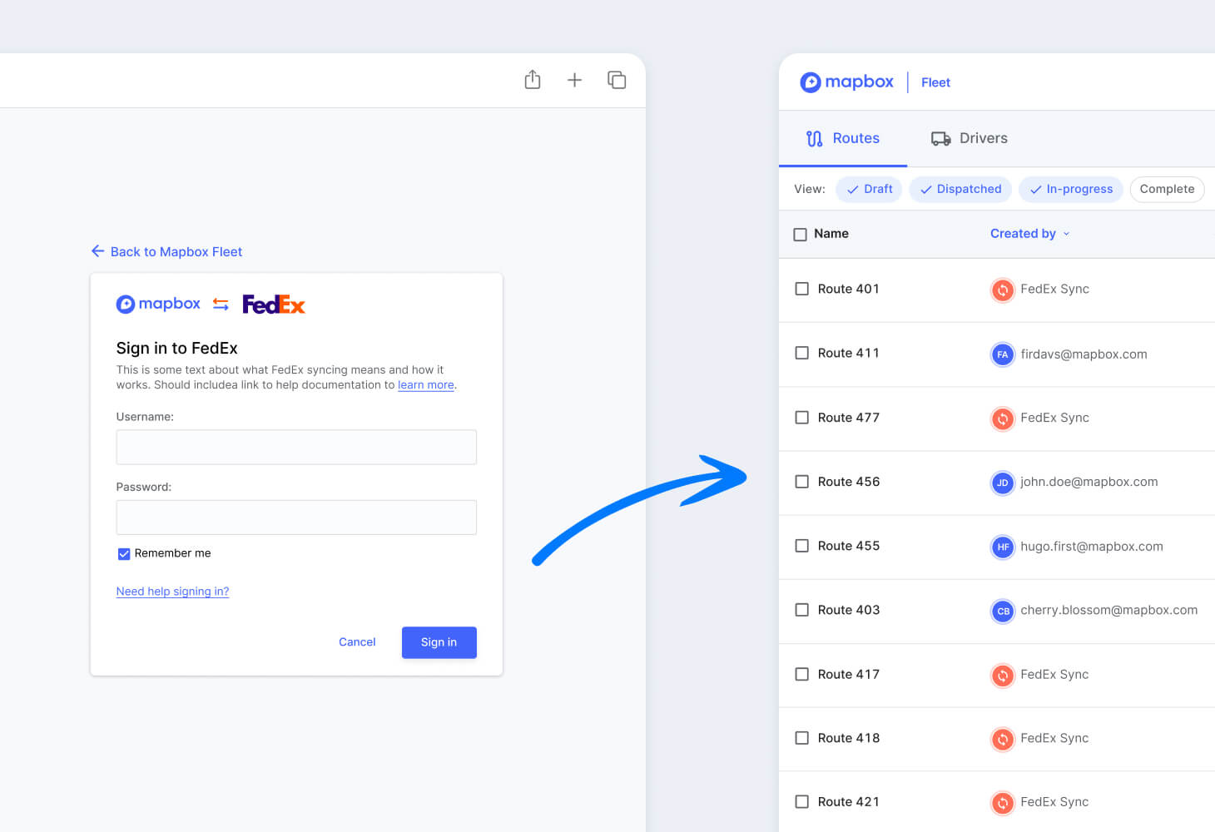Click hugo.first@mapbox.com creator text
The image size is (1215, 832).
pos(1092,547)
